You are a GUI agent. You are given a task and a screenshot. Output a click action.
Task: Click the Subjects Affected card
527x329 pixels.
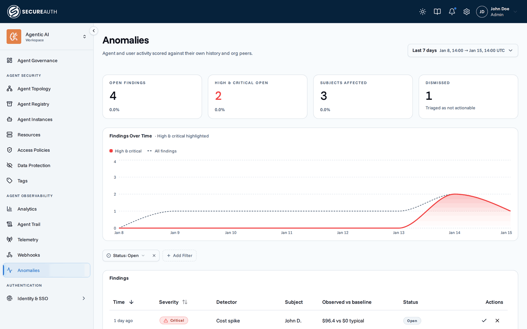pos(363,97)
